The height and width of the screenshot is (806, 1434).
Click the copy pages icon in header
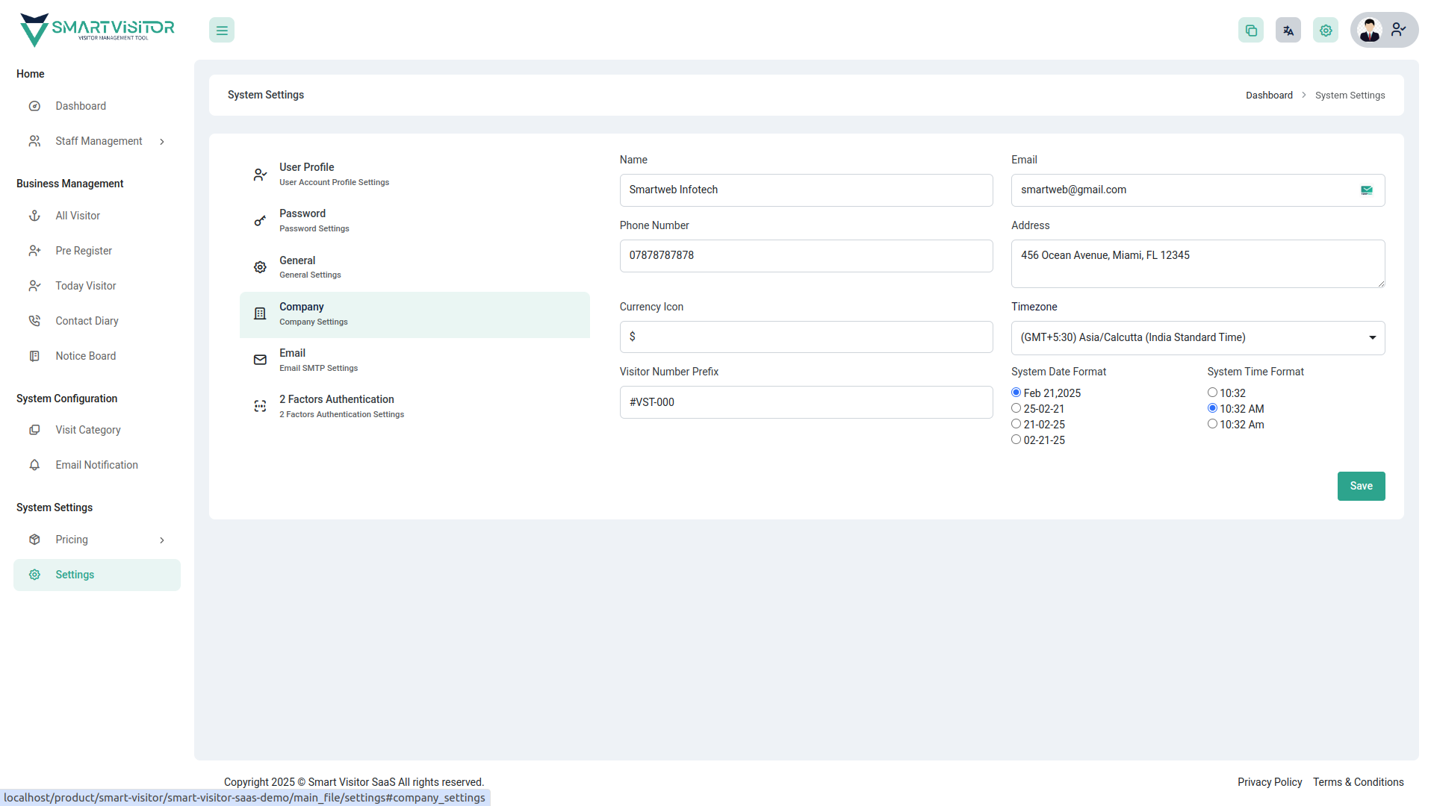pos(1251,30)
